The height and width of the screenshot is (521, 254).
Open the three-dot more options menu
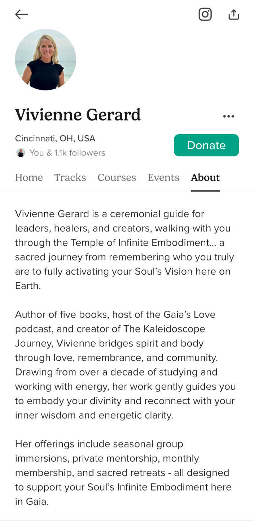[228, 116]
